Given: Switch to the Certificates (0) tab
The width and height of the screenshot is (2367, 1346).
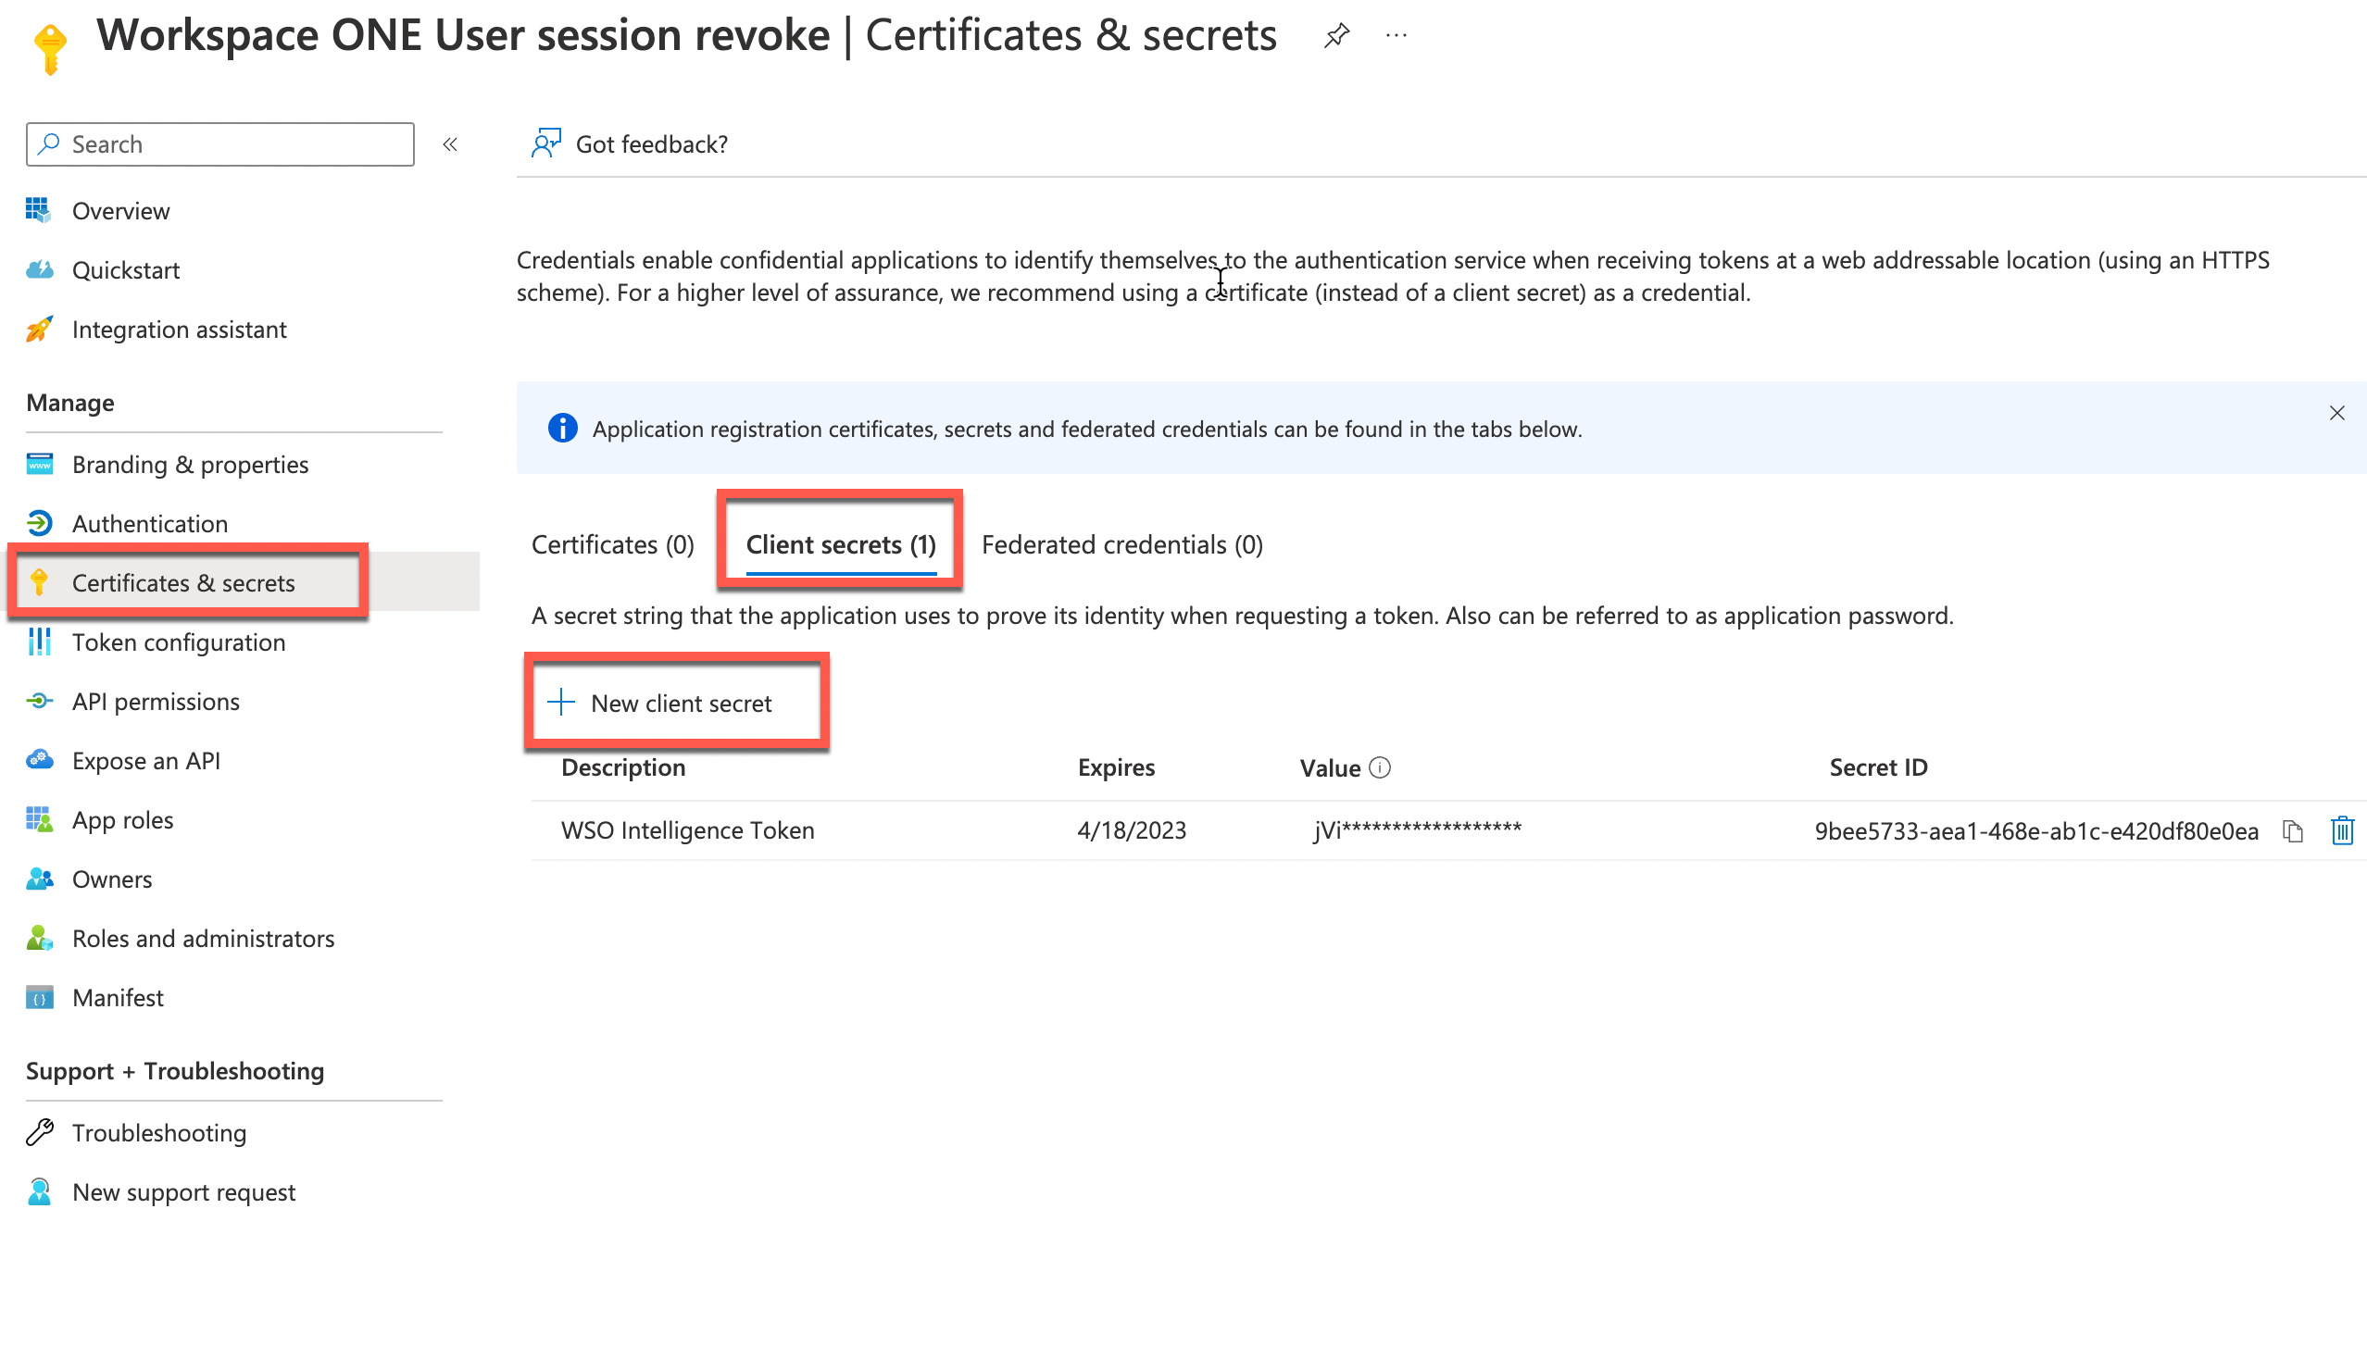Looking at the screenshot, I should pyautogui.click(x=612, y=545).
